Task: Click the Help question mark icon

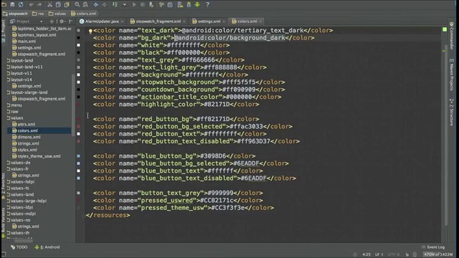Action: point(207,4)
